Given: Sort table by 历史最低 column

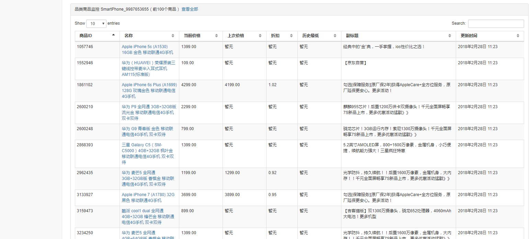Looking at the screenshot, I should tap(319, 36).
